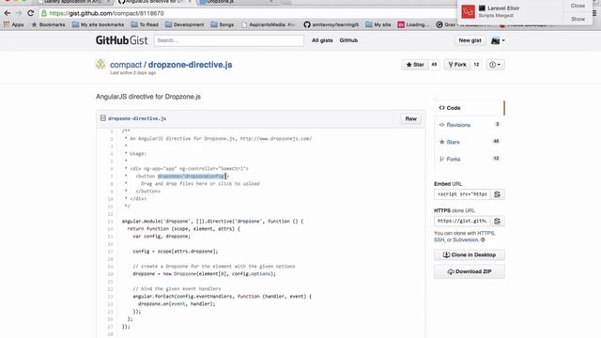
Task: Open the starred Bookmarks item
Action: click(x=48, y=24)
